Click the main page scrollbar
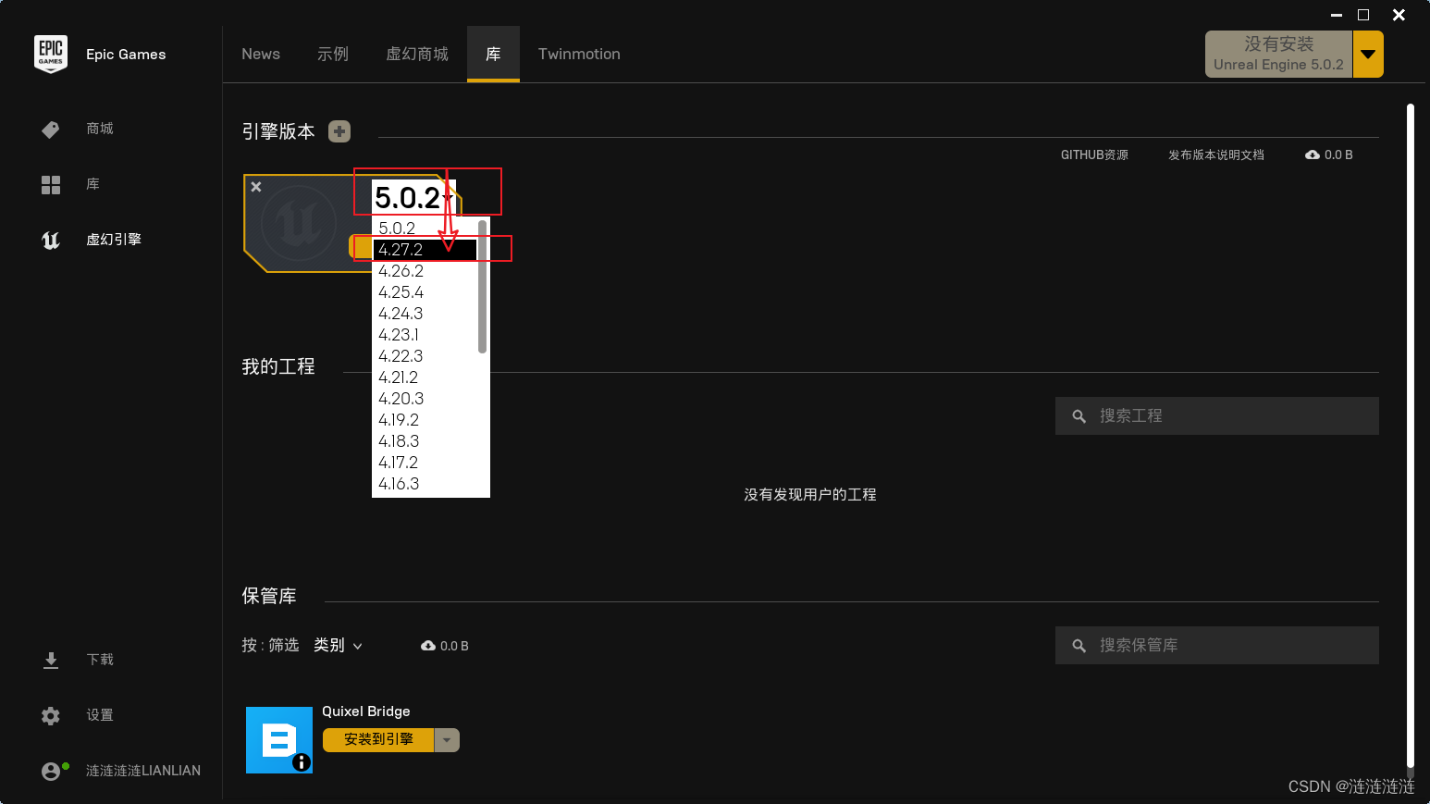The height and width of the screenshot is (804, 1430). 1411,435
